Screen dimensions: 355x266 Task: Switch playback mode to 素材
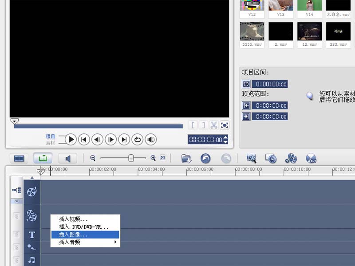(50, 143)
